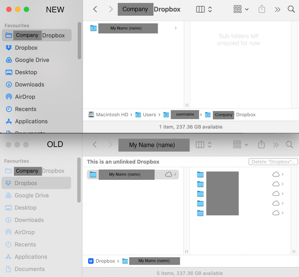Click Google Drive icon in NEW sidebar
Image resolution: width=299 pixels, height=277 pixels.
click(x=9, y=60)
